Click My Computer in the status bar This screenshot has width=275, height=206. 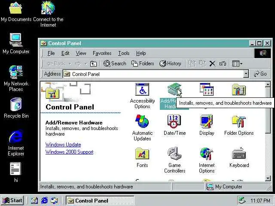click(x=224, y=187)
